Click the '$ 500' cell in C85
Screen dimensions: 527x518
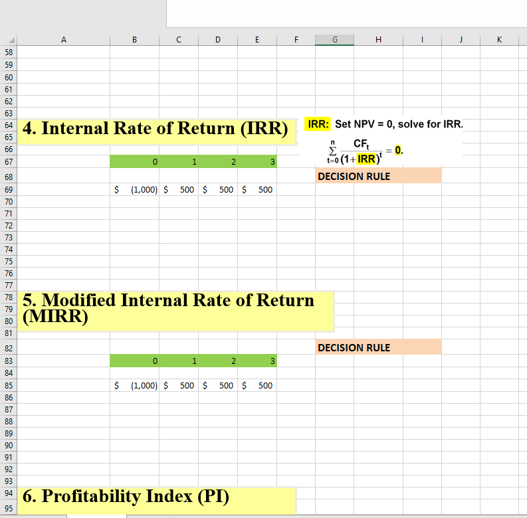click(179, 386)
